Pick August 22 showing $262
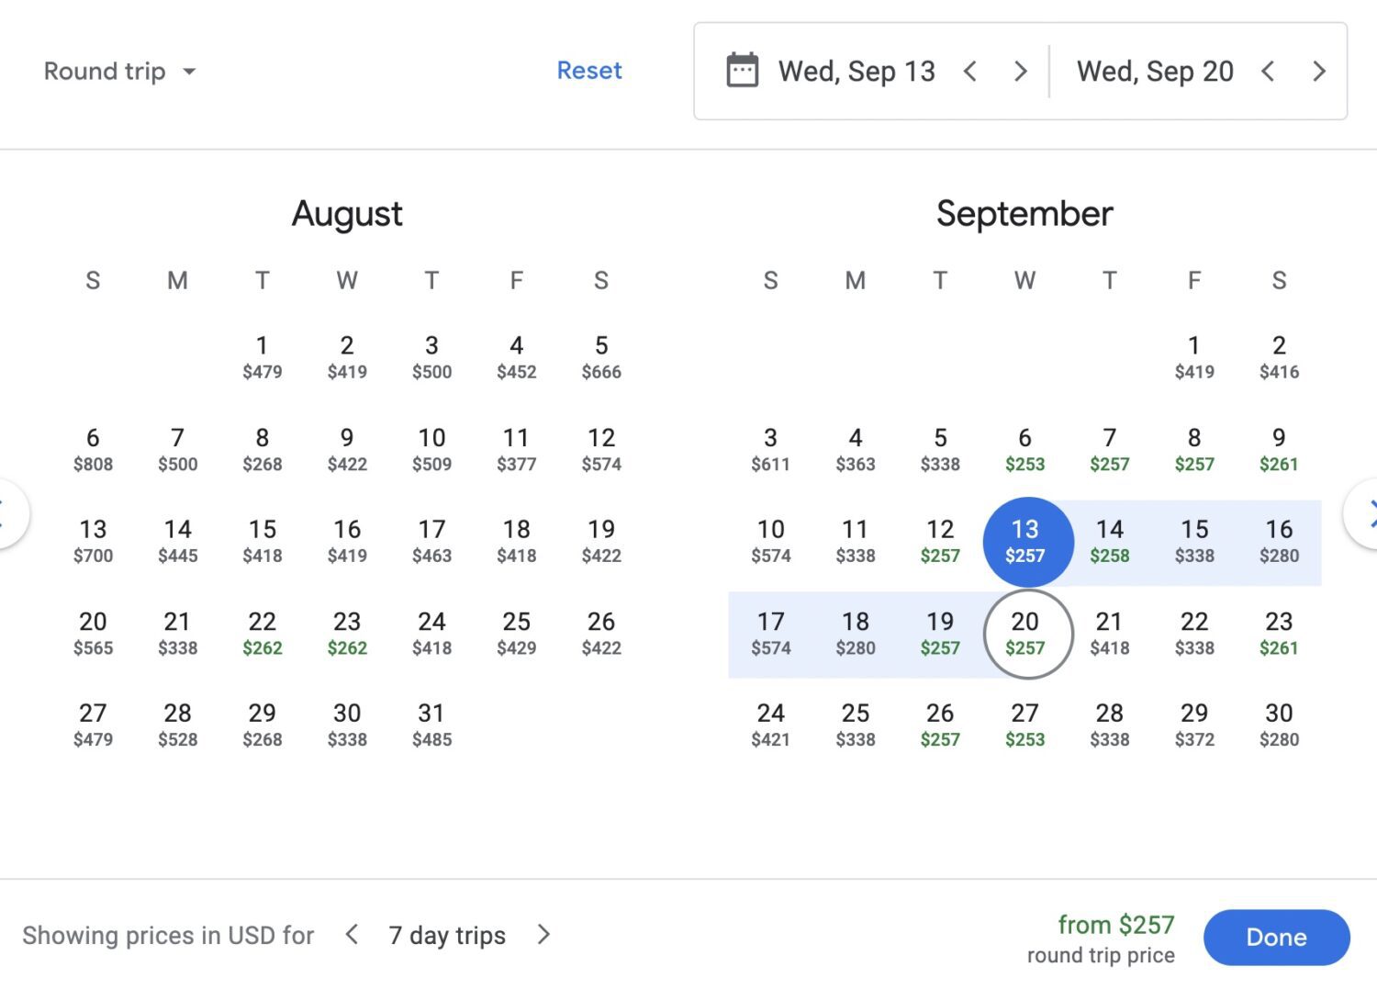1377x989 pixels. (263, 634)
